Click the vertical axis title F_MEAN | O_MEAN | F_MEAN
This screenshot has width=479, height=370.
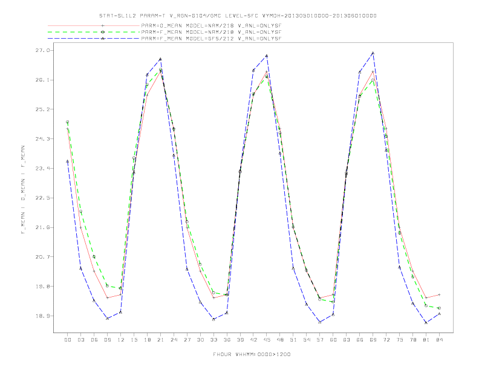[x=23, y=190]
